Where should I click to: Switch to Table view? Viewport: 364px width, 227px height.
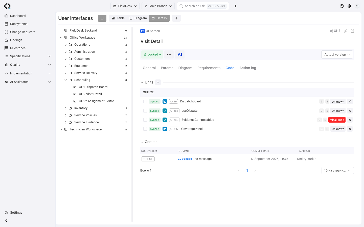click(118, 18)
